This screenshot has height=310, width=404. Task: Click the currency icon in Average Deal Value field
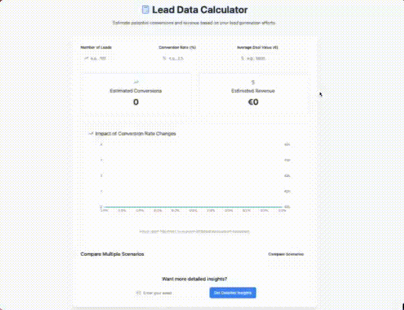242,58
